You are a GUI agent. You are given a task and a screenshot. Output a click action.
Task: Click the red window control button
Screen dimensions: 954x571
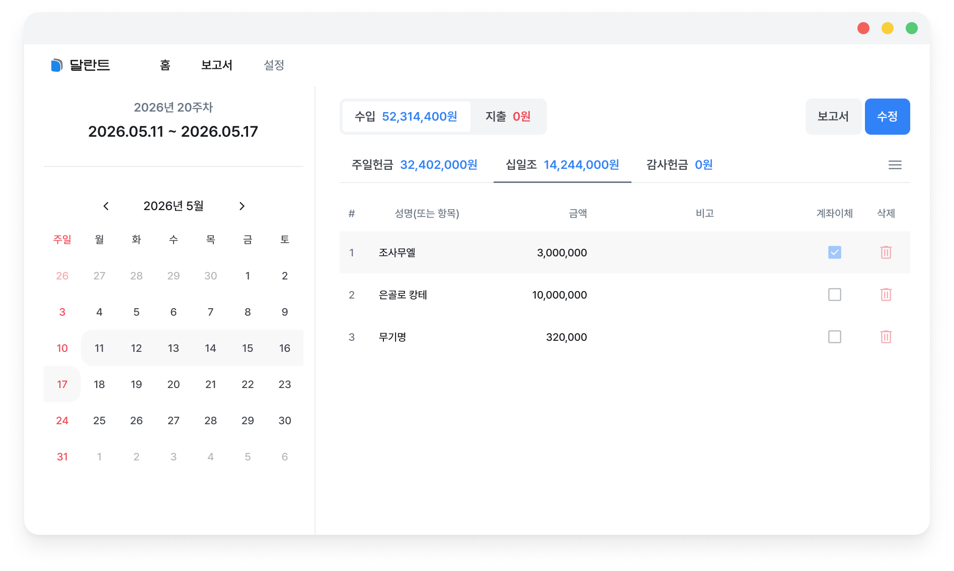[863, 28]
